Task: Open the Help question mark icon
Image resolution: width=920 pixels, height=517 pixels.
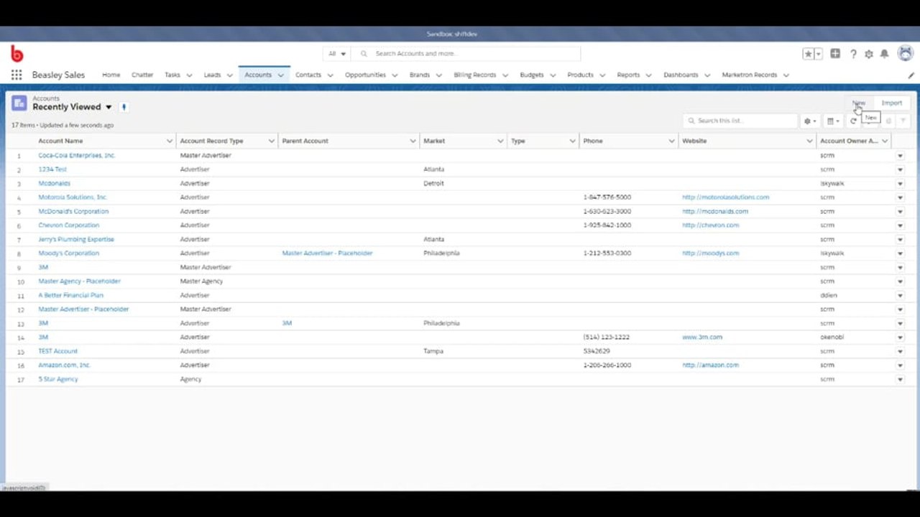Action: pyautogui.click(x=853, y=54)
